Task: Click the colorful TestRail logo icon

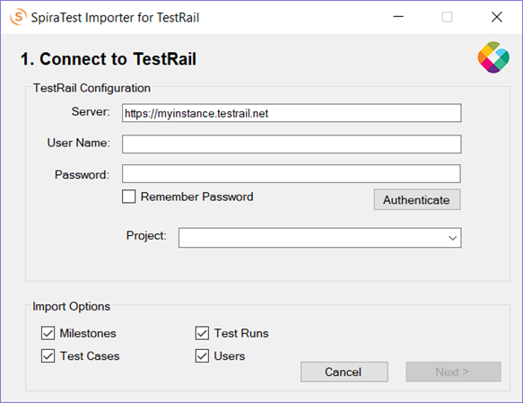Action: click(493, 57)
